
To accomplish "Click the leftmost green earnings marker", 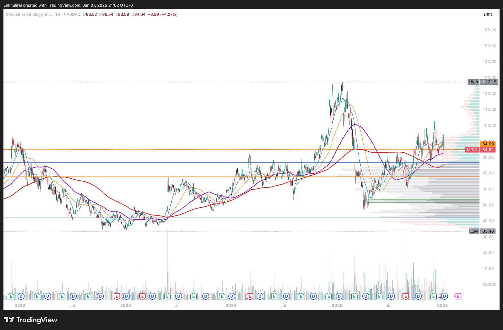I will 11,296.
